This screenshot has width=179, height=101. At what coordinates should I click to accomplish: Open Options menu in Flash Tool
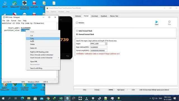[x=53, y=12]
